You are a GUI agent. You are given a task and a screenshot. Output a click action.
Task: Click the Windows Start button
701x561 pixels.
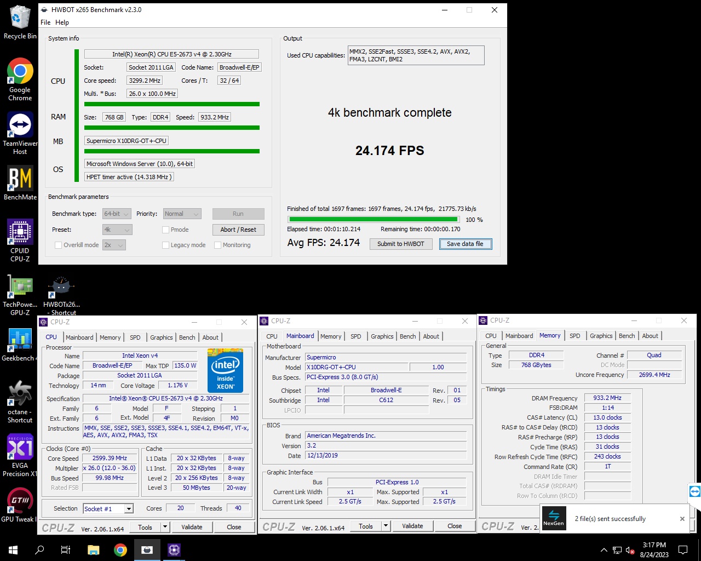click(13, 550)
